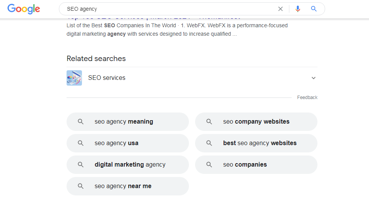Click the SEO services related search text
This screenshot has width=369, height=210.
(x=107, y=78)
